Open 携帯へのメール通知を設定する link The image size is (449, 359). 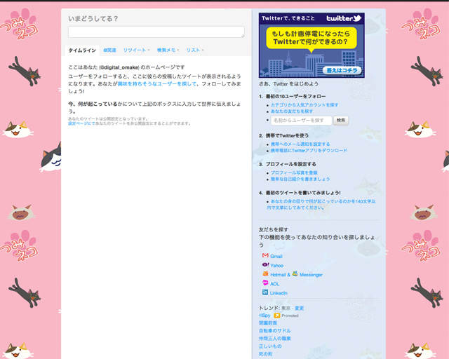[x=300, y=144]
